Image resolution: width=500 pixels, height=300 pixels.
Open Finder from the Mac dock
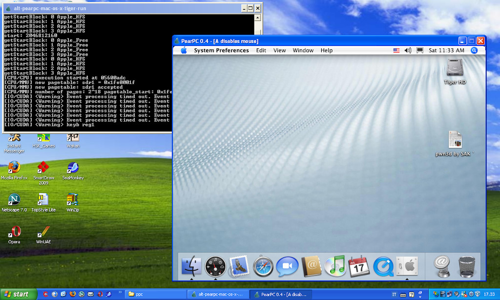click(191, 266)
